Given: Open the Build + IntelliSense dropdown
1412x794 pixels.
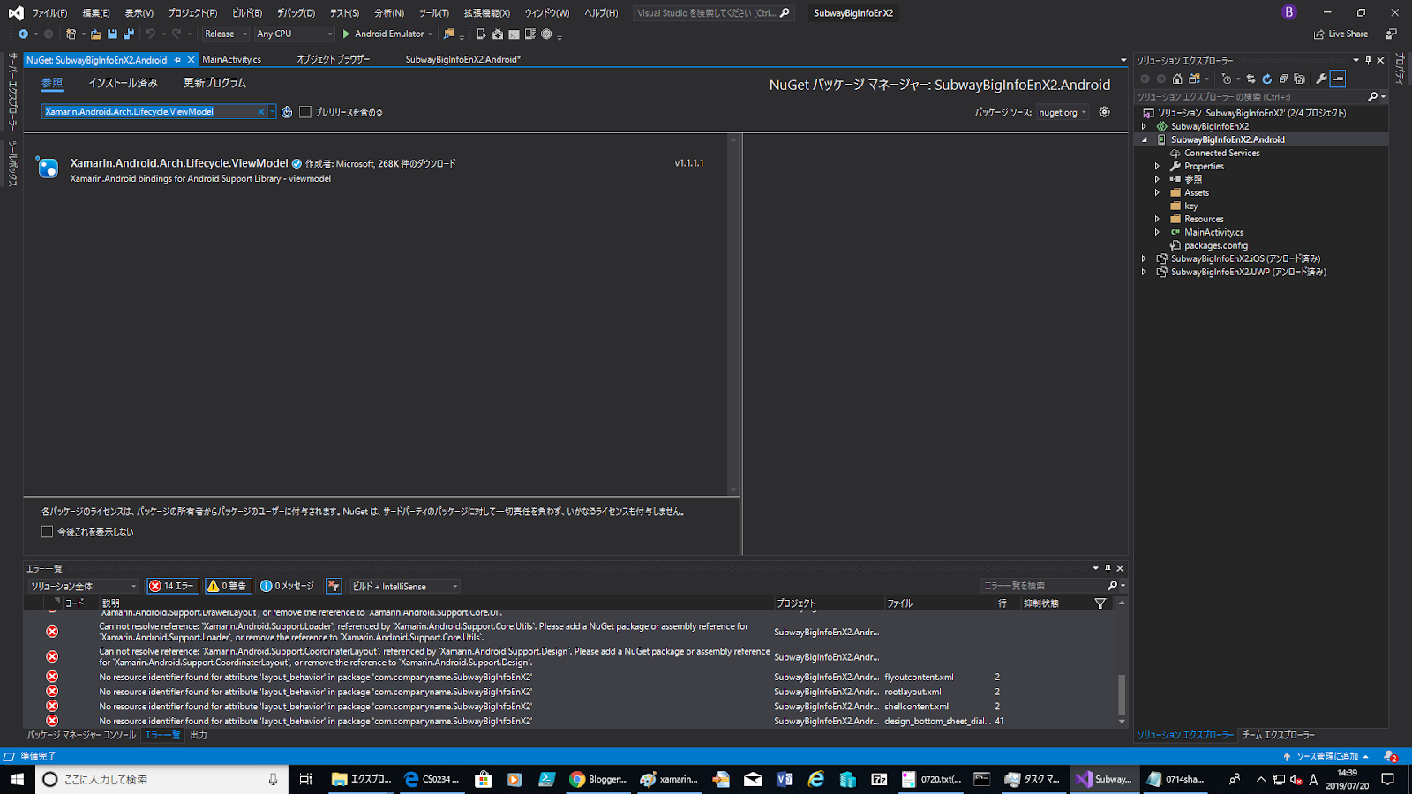Looking at the screenshot, I should 405,587.
